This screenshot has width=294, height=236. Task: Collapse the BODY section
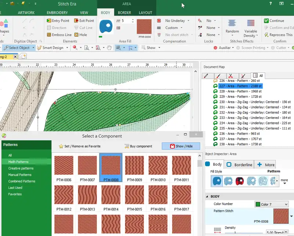207,196
